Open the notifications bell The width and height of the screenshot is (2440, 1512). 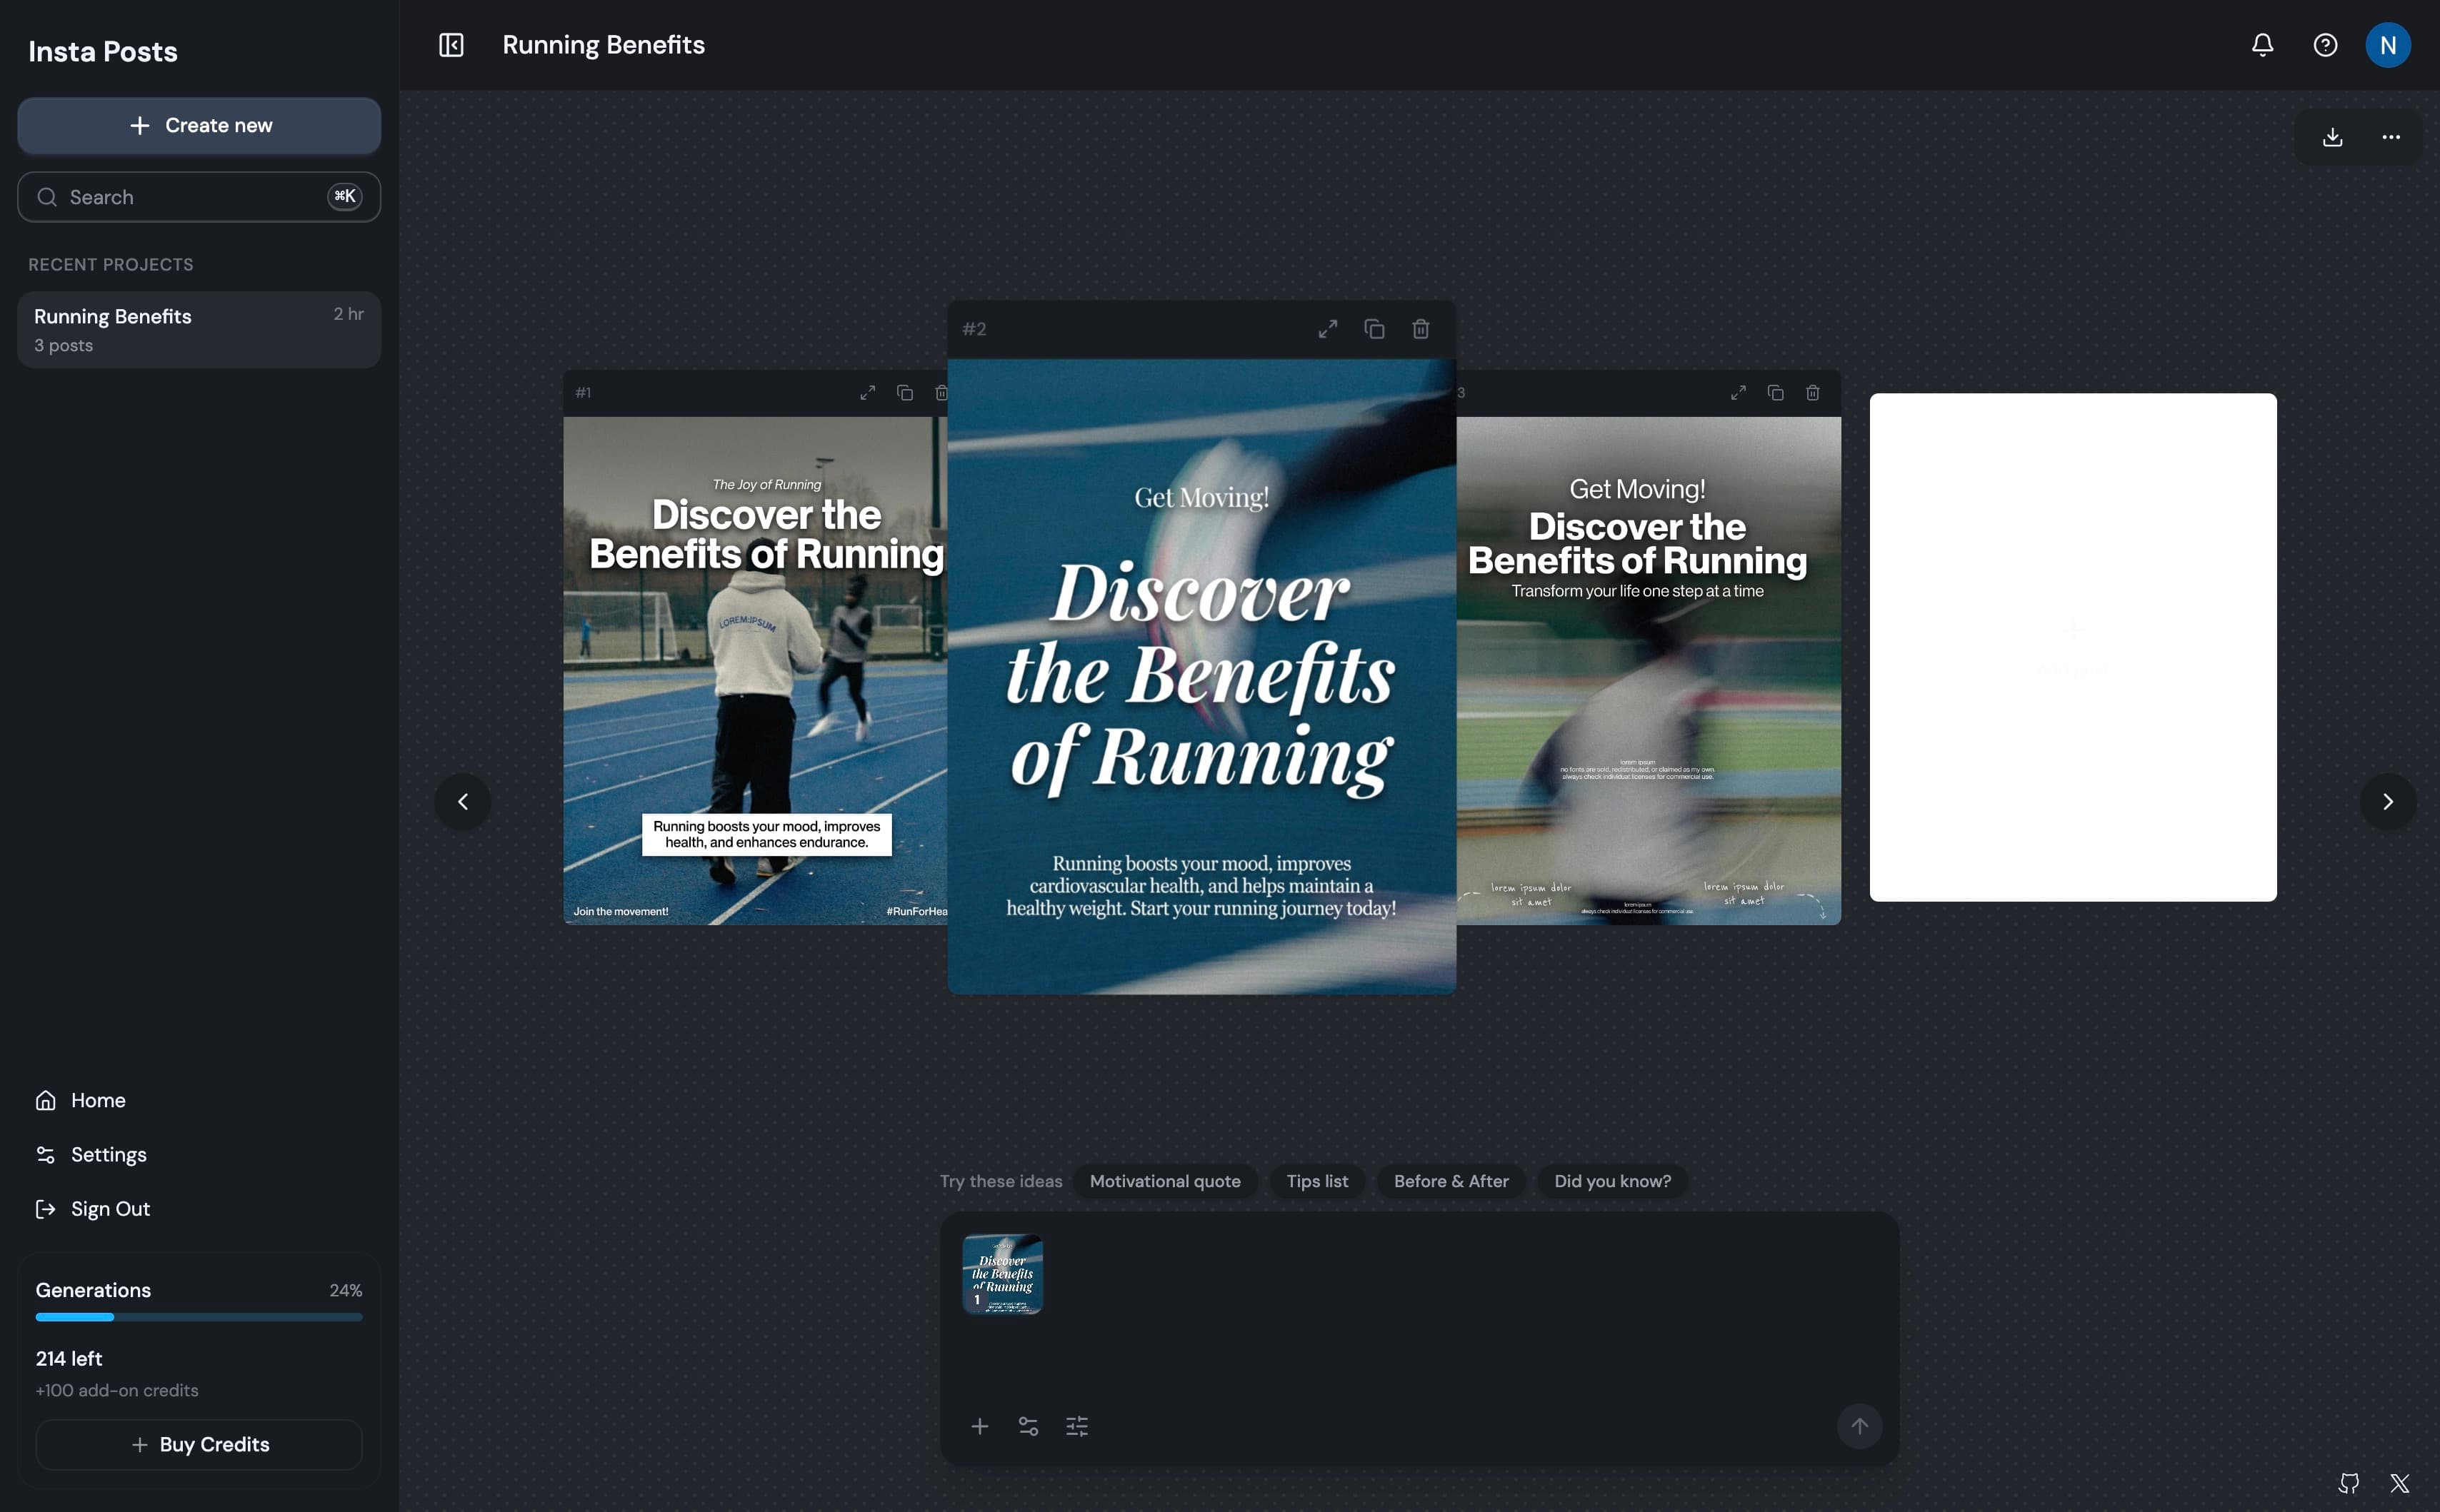click(2262, 45)
